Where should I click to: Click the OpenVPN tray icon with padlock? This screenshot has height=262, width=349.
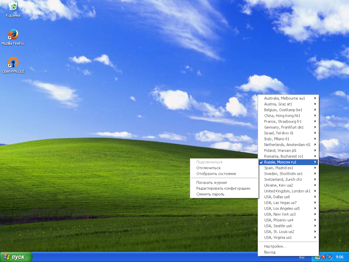tap(317, 257)
